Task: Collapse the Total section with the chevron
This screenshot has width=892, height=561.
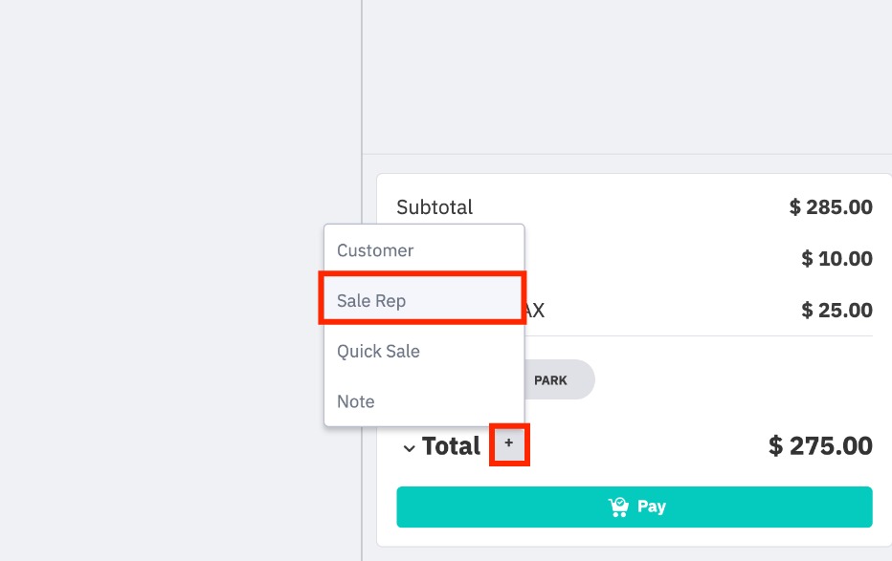Action: pos(409,447)
